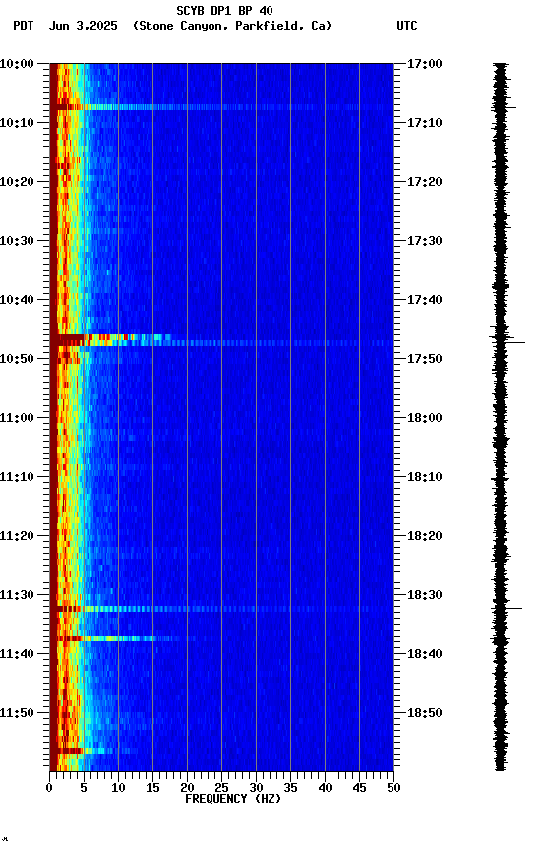Image resolution: width=543 pixels, height=850 pixels.
Task: Click the '11:00' PDT time label
Action: pyautogui.click(x=17, y=418)
